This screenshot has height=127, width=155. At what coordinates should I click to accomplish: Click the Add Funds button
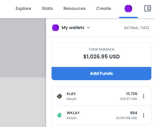[x=101, y=74]
